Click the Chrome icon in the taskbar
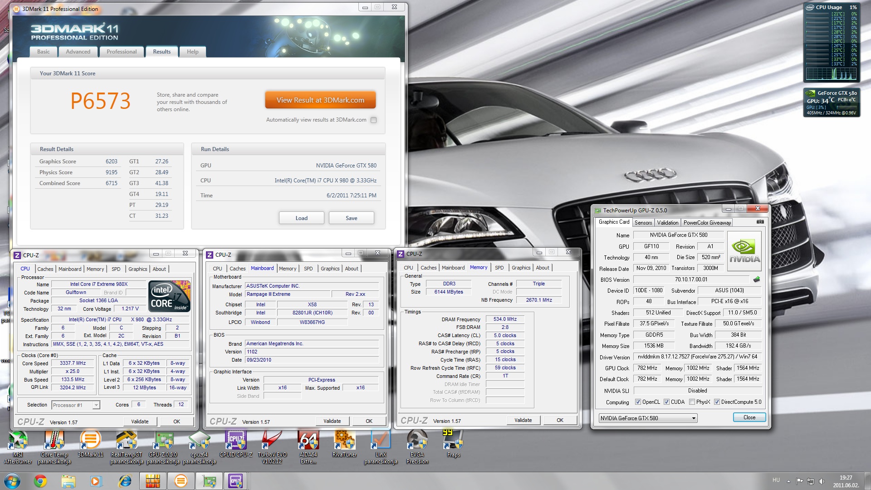Screen dimensions: 871x490 40,480
